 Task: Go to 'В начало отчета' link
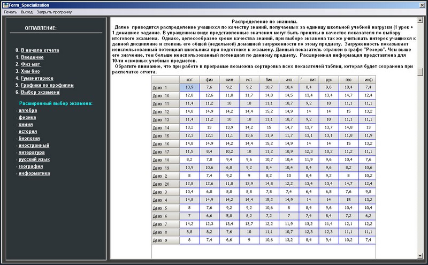(x=39, y=50)
